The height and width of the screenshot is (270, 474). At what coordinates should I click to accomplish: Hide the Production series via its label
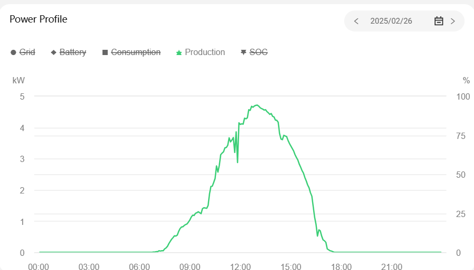click(x=205, y=52)
